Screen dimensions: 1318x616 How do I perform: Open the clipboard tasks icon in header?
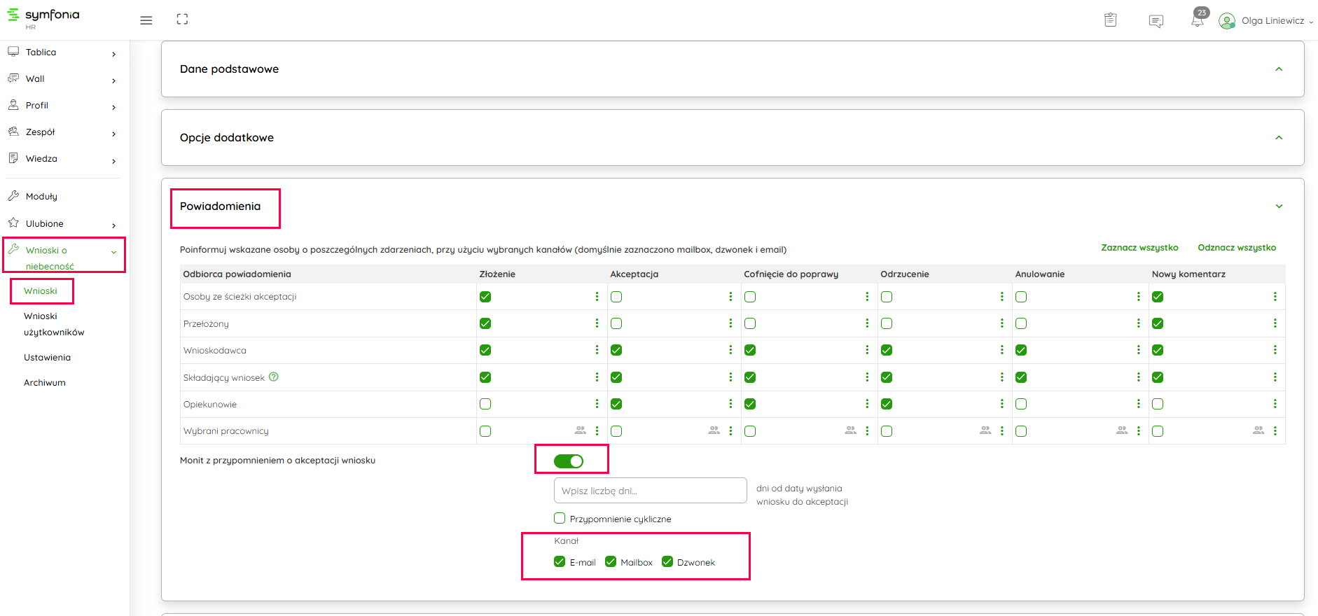[1110, 20]
